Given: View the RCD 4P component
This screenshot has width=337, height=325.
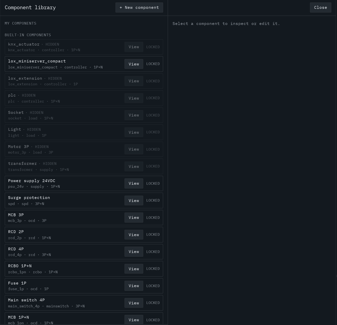Looking at the screenshot, I should [x=134, y=252].
